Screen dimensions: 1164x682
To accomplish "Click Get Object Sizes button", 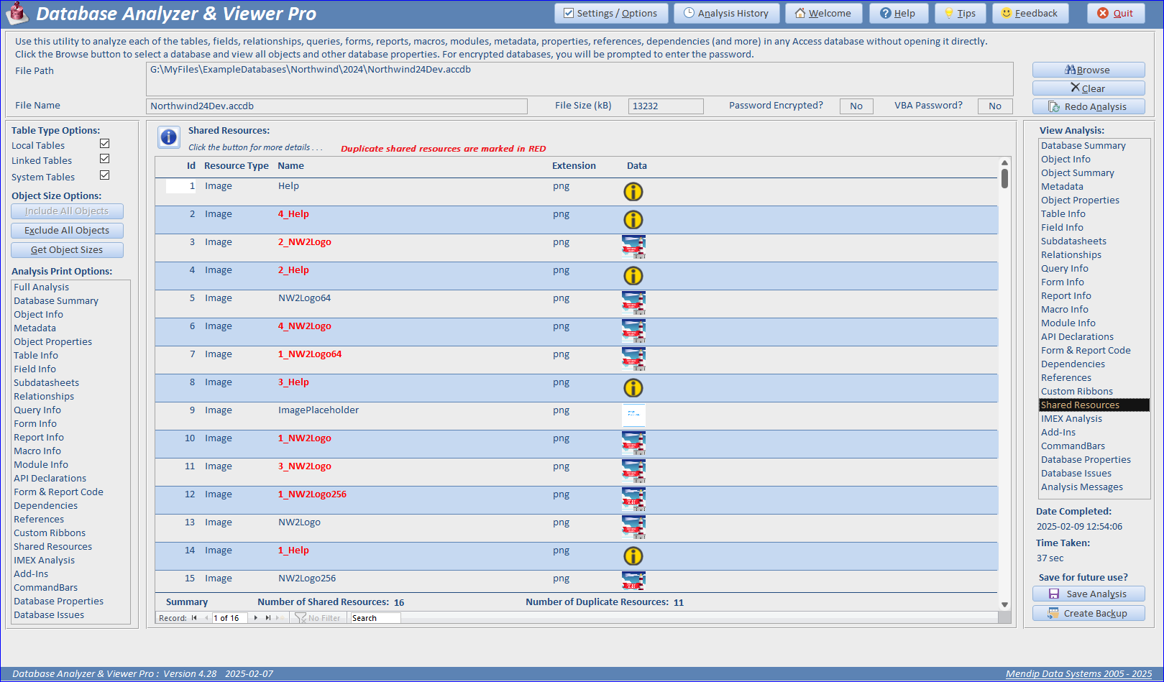I will (67, 250).
